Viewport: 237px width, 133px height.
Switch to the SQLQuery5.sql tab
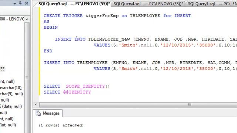[74, 4]
